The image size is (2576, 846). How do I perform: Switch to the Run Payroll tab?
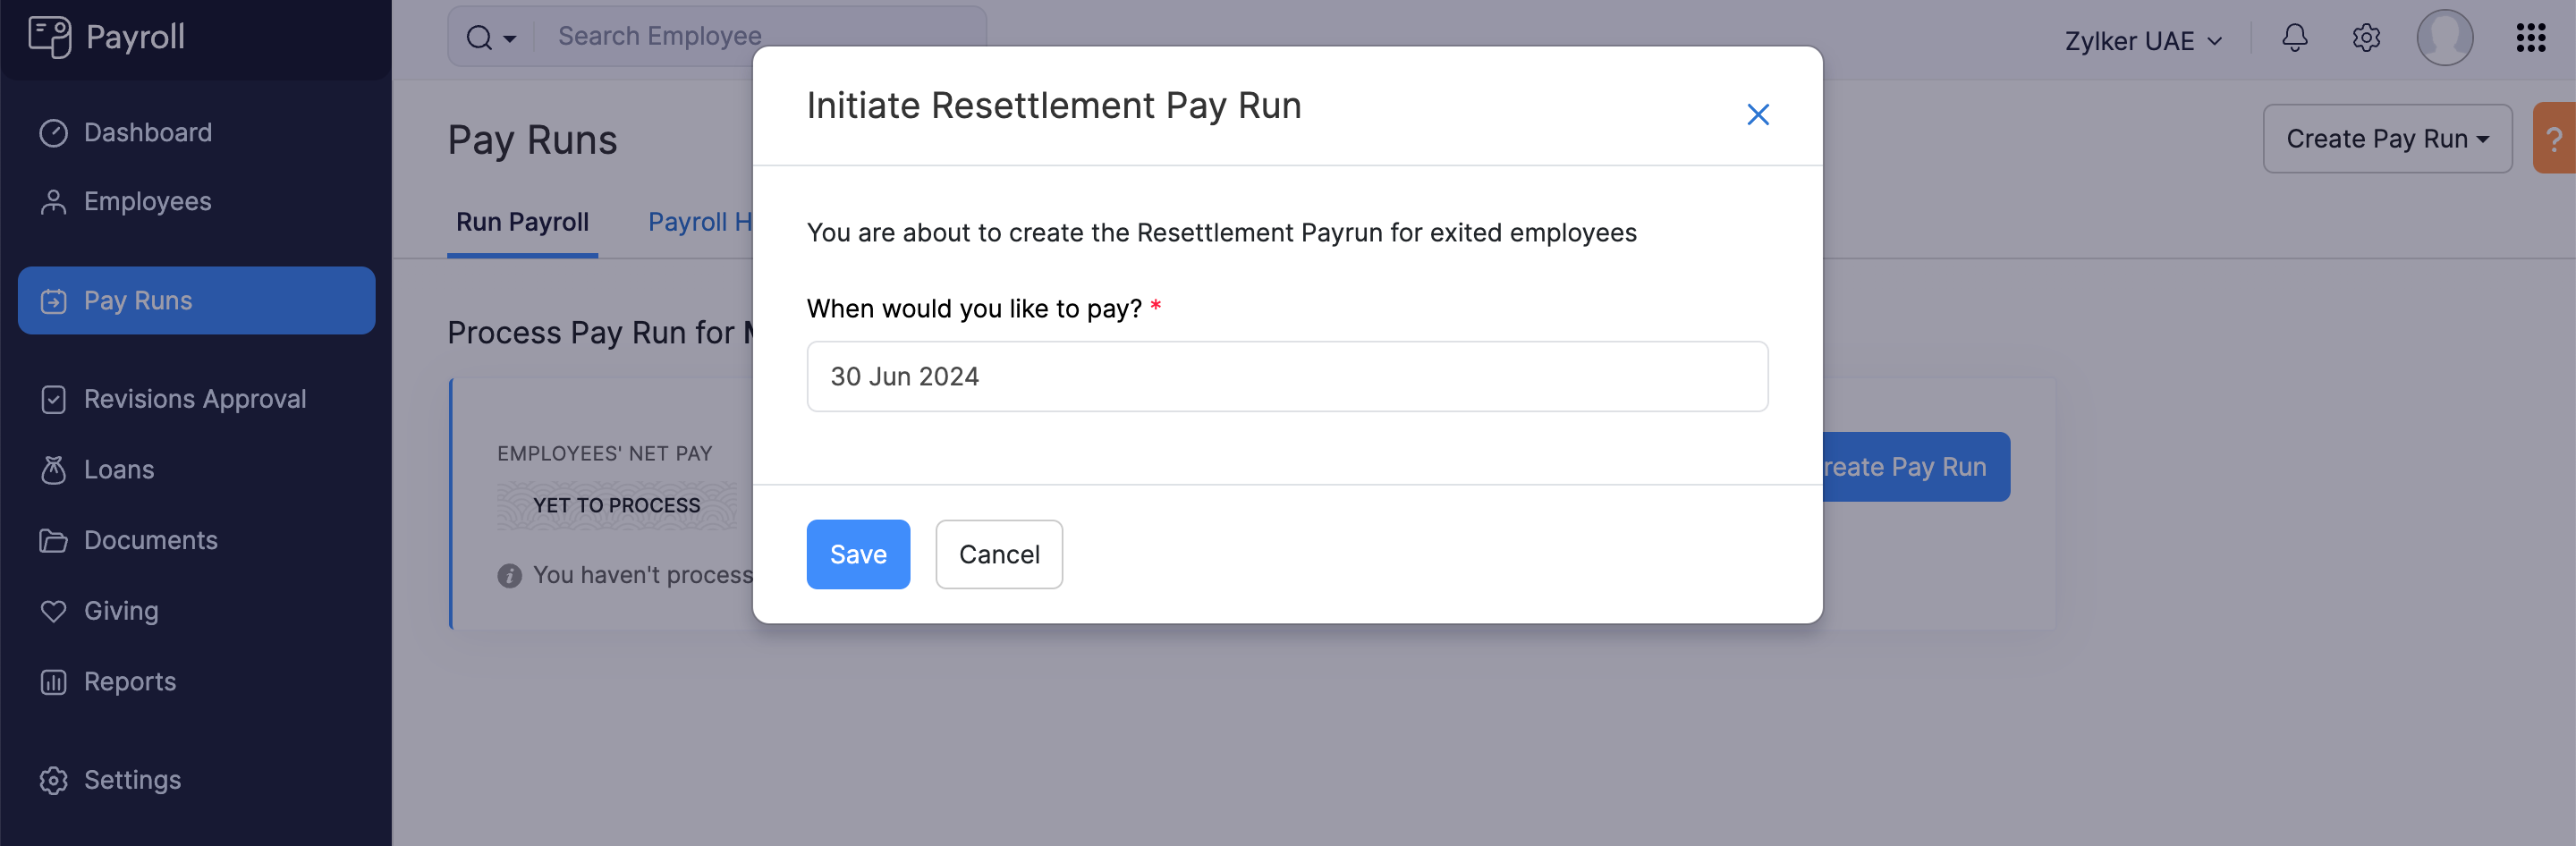coord(522,222)
